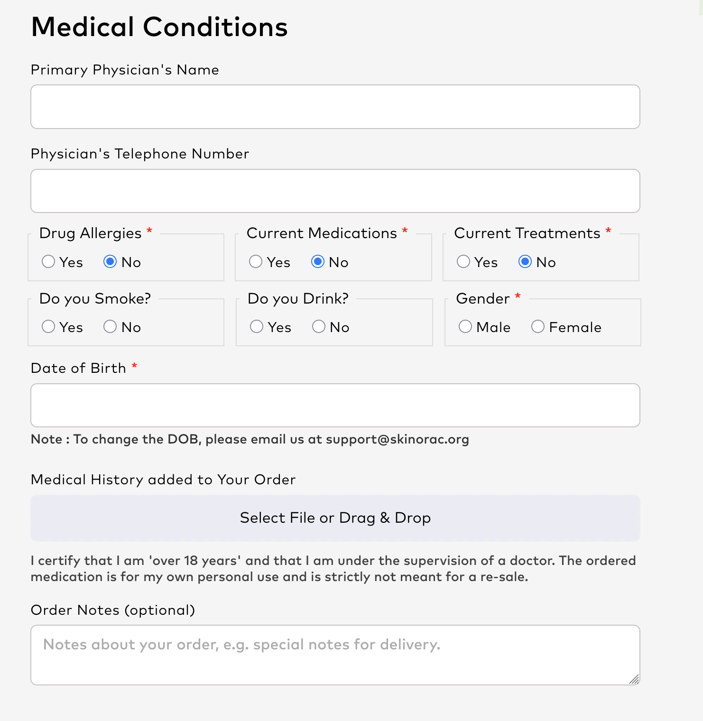Click the Date of Birth field
703x721 pixels.
[335, 406]
